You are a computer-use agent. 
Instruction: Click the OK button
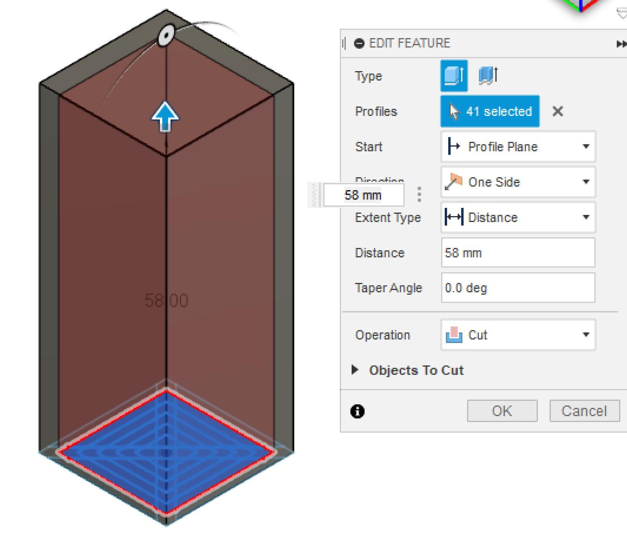502,411
